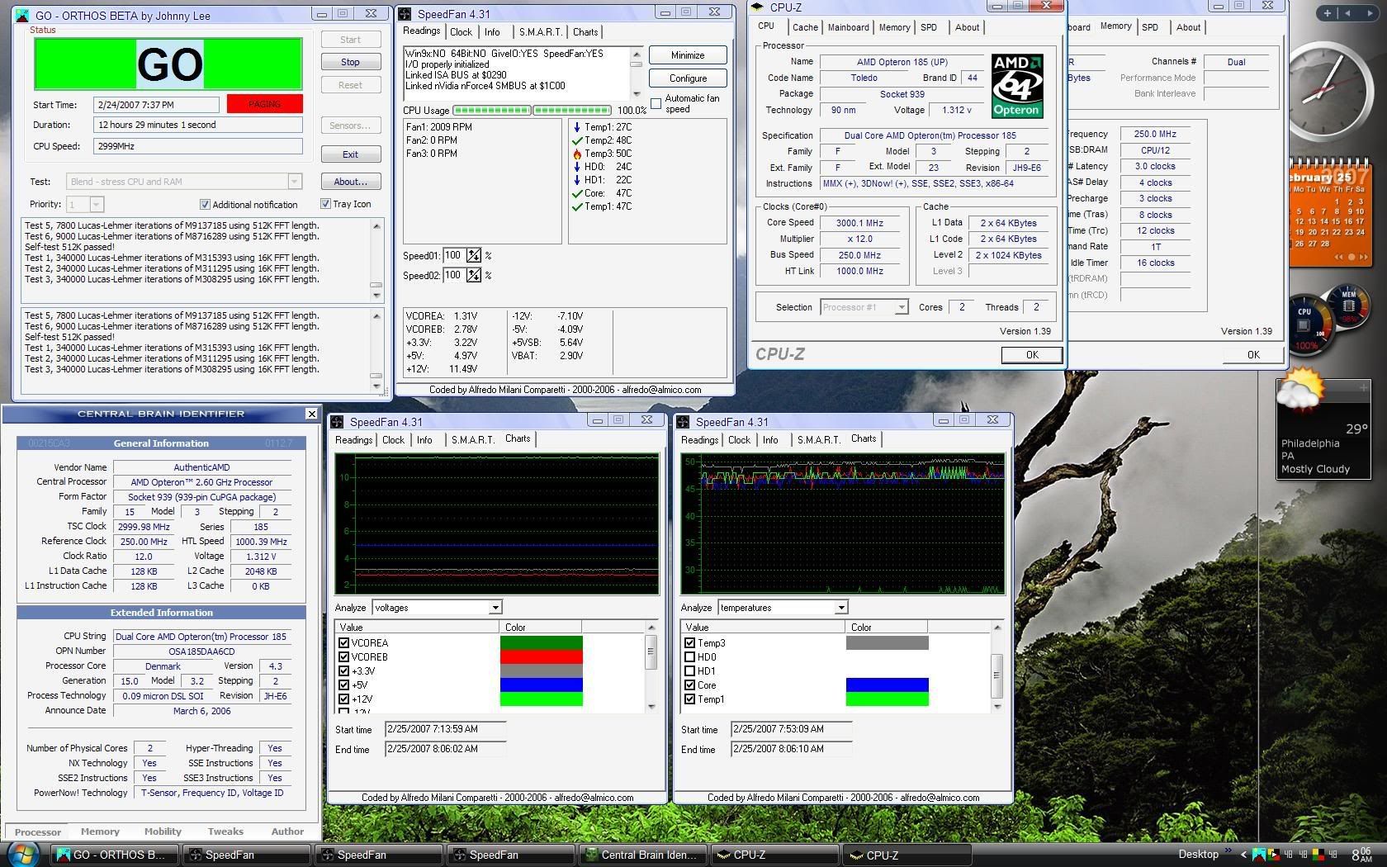Click the About... button in ORTHOS
Viewport: 1387px width, 867px height.
[350, 182]
